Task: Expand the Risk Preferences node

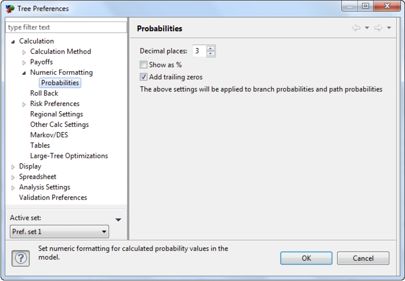Action: pyautogui.click(x=24, y=104)
